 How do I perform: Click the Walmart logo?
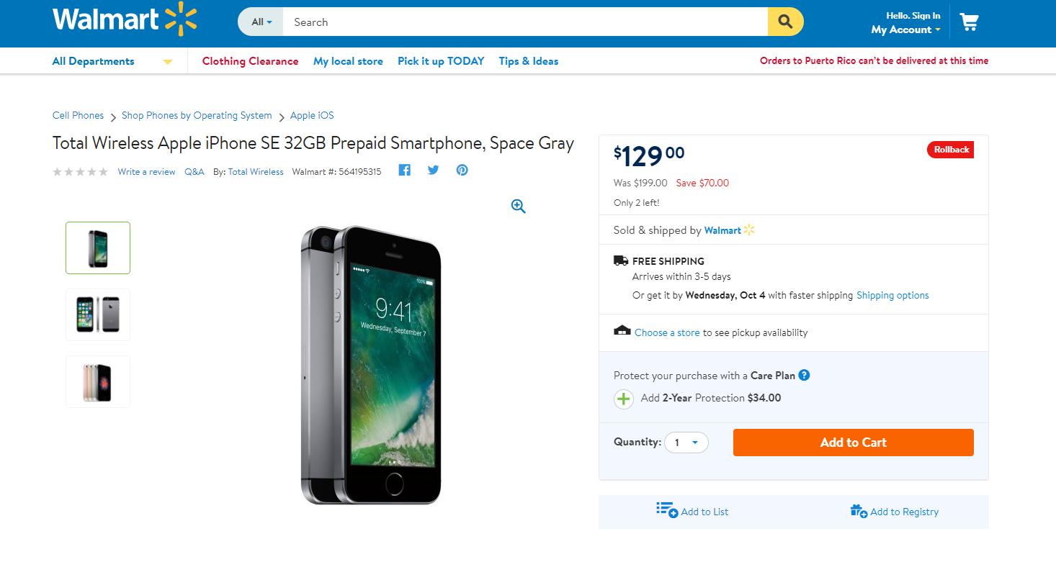(124, 20)
